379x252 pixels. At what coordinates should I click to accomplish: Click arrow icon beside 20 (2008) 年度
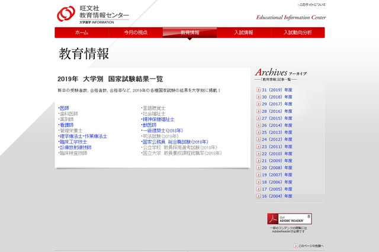[258, 167]
